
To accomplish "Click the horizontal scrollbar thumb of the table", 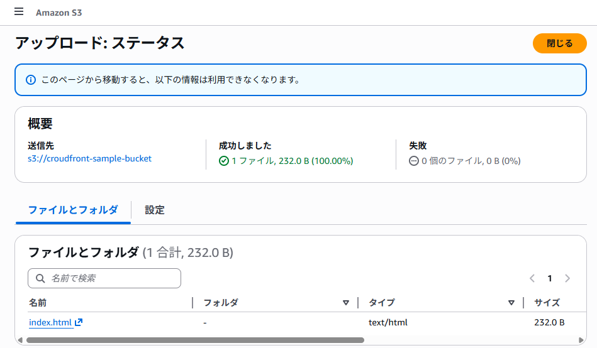I will 194,340.
